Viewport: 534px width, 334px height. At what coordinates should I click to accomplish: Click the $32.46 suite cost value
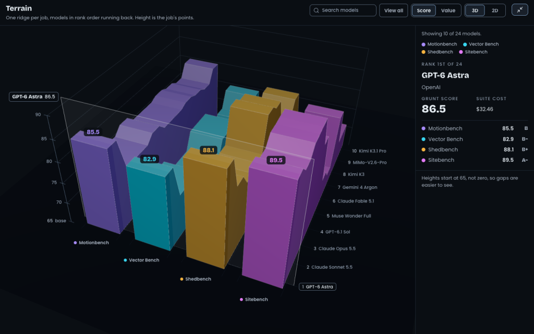(484, 109)
